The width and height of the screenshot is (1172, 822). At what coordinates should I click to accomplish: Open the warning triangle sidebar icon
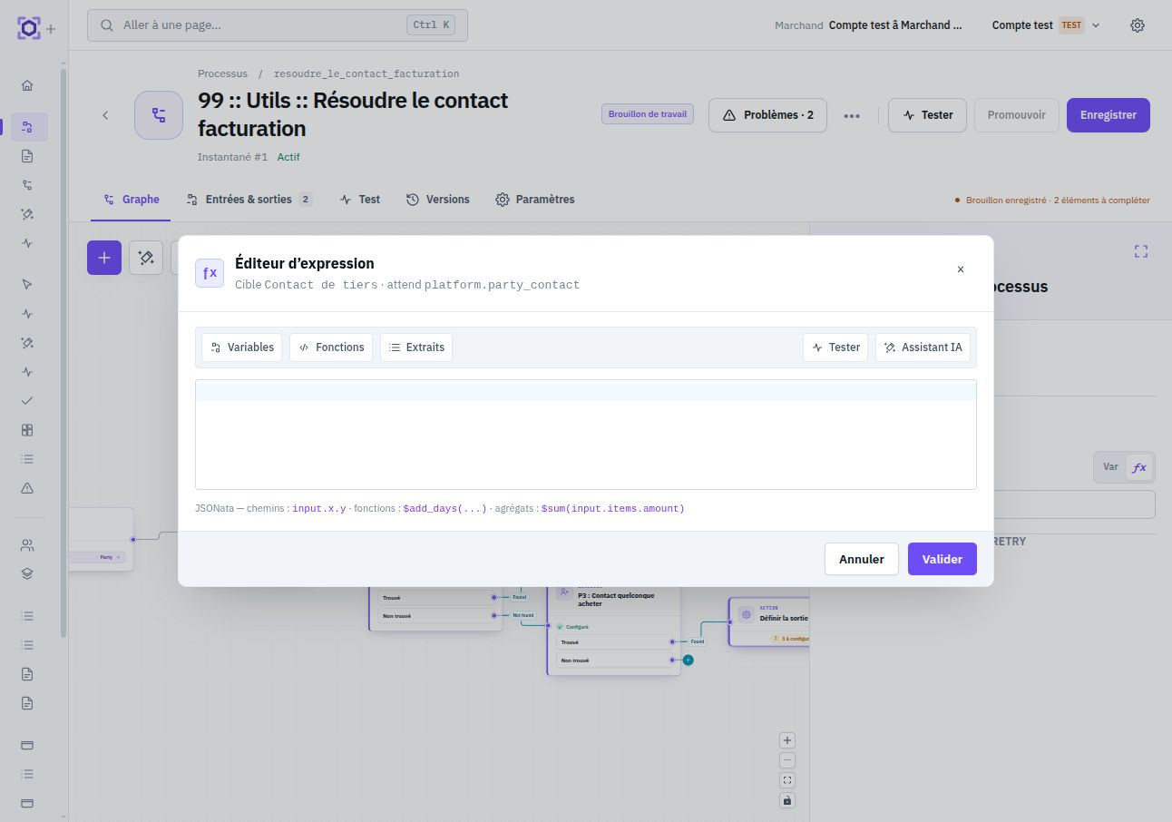(x=27, y=488)
